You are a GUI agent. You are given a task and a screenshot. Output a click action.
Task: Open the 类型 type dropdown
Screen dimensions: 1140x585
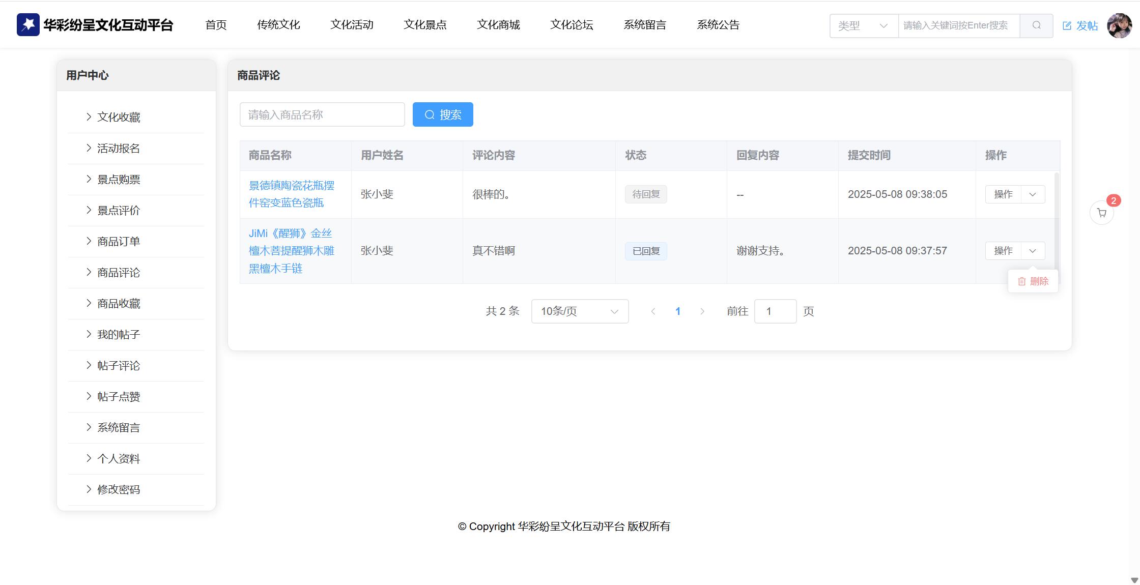coord(863,25)
